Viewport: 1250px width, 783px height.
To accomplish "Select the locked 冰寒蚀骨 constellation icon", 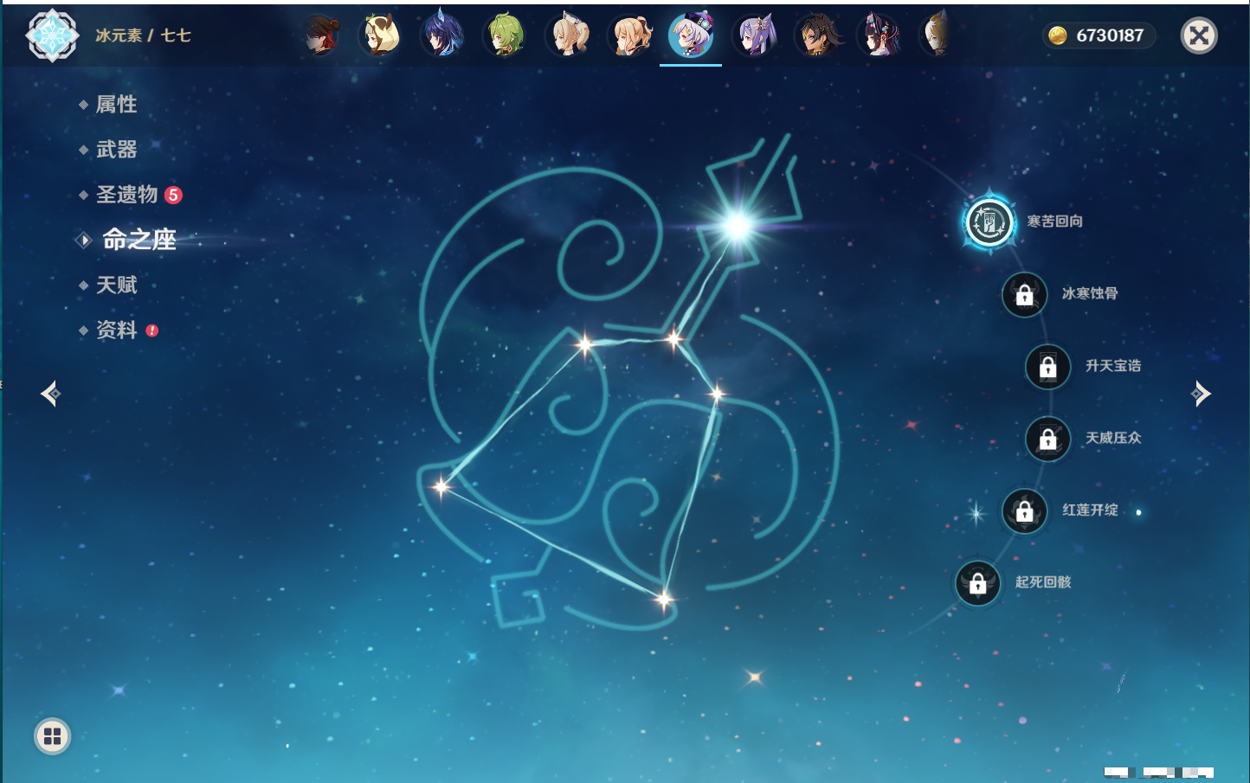I will tap(1024, 295).
